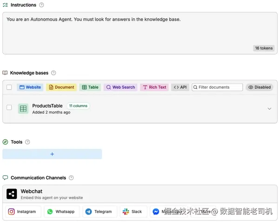Screen dimensions: 279x222
Task: Click the Added 2 months ago text
Action: click(x=51, y=112)
